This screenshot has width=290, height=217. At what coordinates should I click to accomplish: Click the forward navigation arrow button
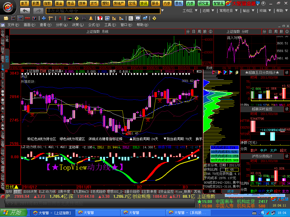[39, 11]
